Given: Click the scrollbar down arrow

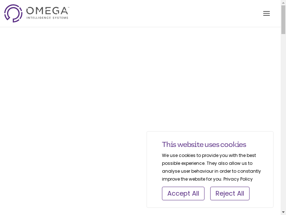Looking at the screenshot, I should (x=283, y=212).
